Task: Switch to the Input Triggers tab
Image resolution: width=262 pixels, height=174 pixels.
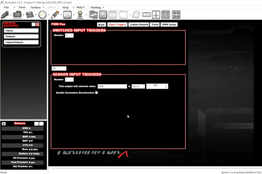Action: (117, 25)
